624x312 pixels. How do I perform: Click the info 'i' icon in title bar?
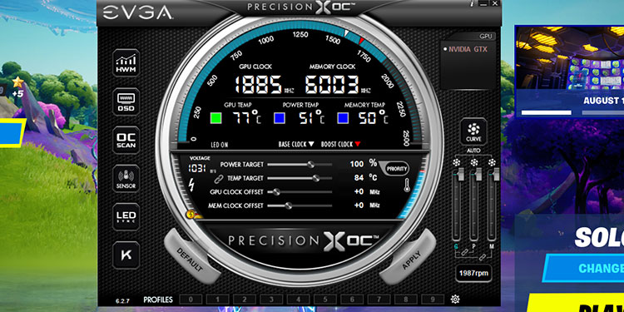point(472,3)
